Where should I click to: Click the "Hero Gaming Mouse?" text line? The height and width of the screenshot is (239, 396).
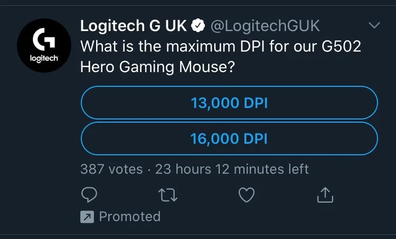(x=157, y=65)
